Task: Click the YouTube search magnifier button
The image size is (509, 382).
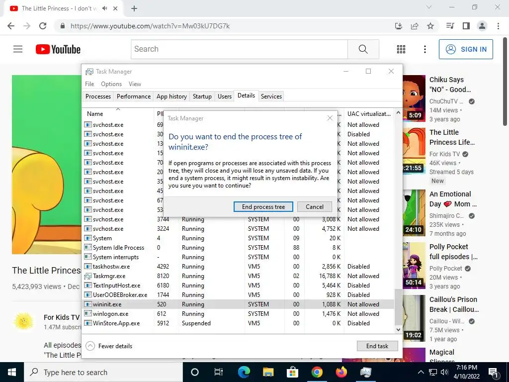Action: click(x=363, y=49)
